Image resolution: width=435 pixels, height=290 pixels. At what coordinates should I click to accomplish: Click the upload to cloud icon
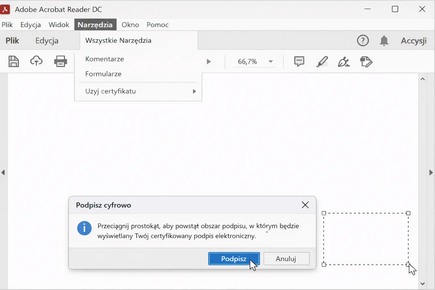tap(36, 61)
